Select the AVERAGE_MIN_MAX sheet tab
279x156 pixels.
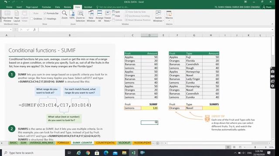41,143
